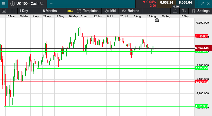Click the scale alignment lines icon
This screenshot has height=116, width=212.
point(175,11)
